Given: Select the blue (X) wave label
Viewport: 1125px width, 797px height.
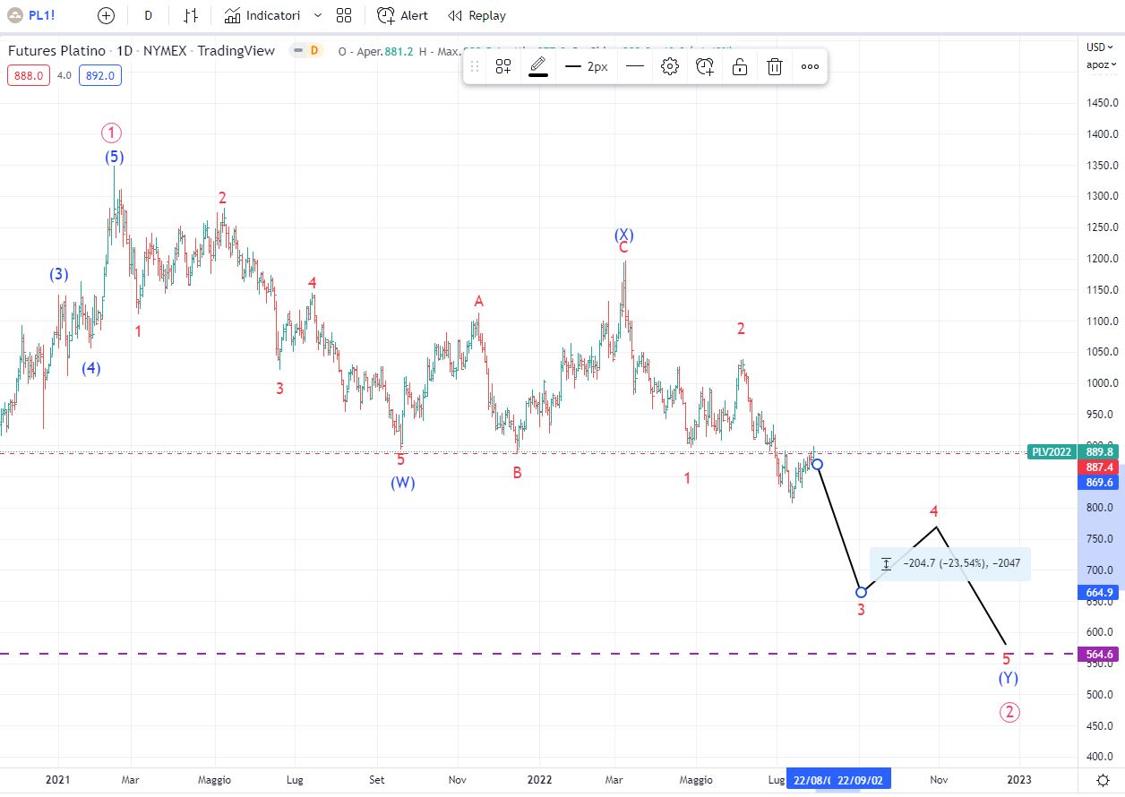Looking at the screenshot, I should click(x=623, y=235).
